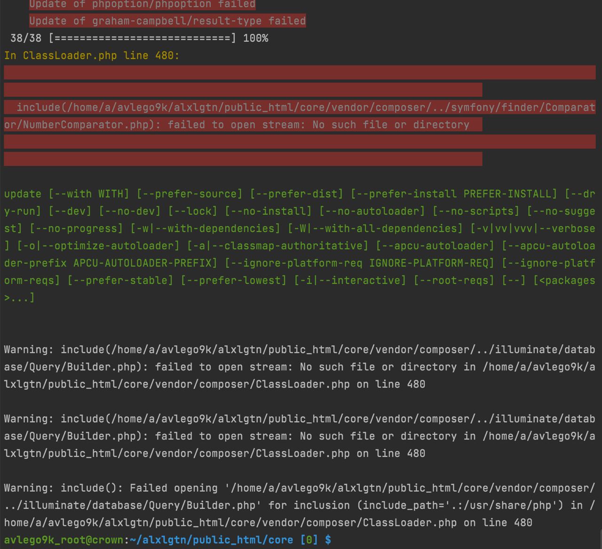The height and width of the screenshot is (549, 602).
Task: Click the [-w|--with-dependencies] option
Action: coord(205,228)
